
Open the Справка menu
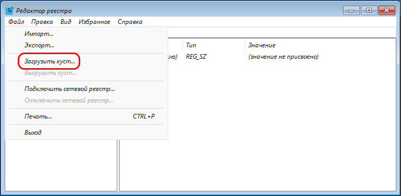pos(130,22)
